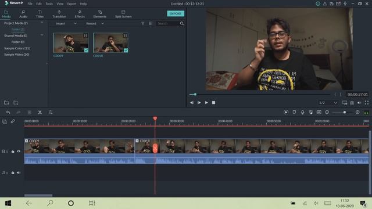Open the Audio tab

click(23, 14)
